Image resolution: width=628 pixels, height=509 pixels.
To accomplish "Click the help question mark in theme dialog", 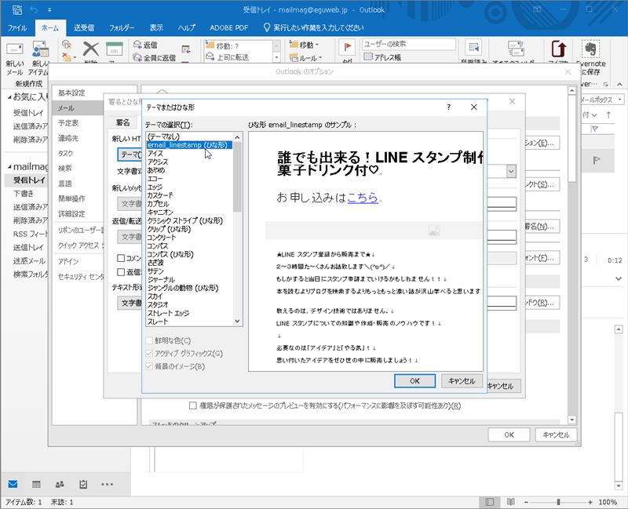I will click(x=448, y=107).
